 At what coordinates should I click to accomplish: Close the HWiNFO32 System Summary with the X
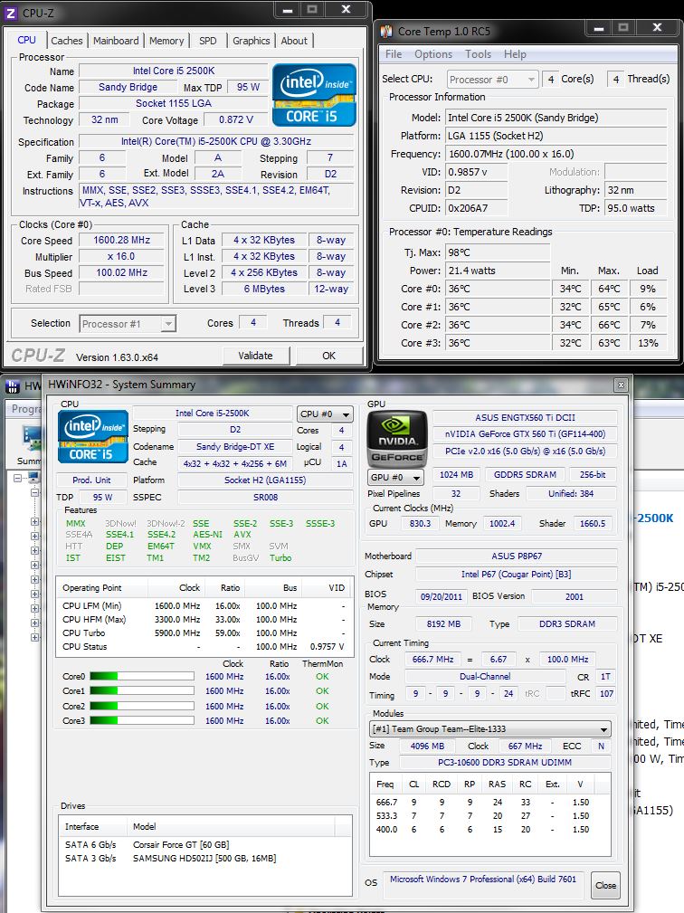[621, 385]
